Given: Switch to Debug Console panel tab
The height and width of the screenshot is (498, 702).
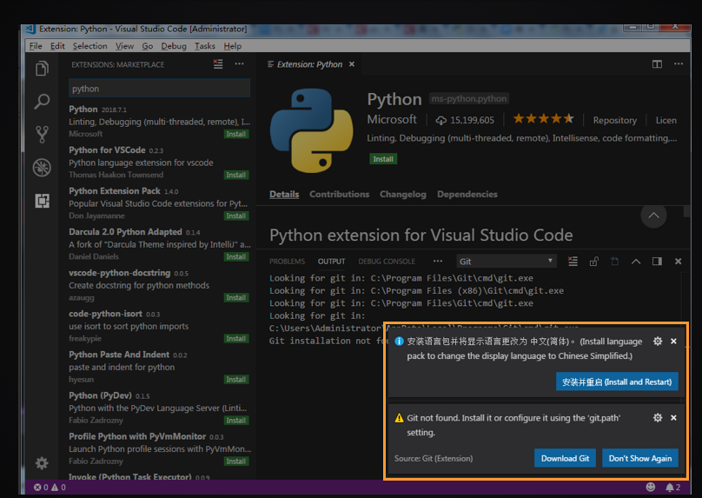Looking at the screenshot, I should click(x=387, y=262).
